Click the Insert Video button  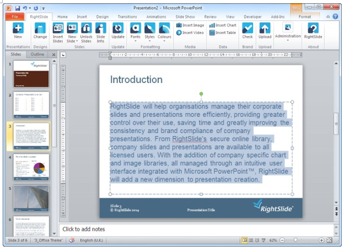[x=190, y=32]
